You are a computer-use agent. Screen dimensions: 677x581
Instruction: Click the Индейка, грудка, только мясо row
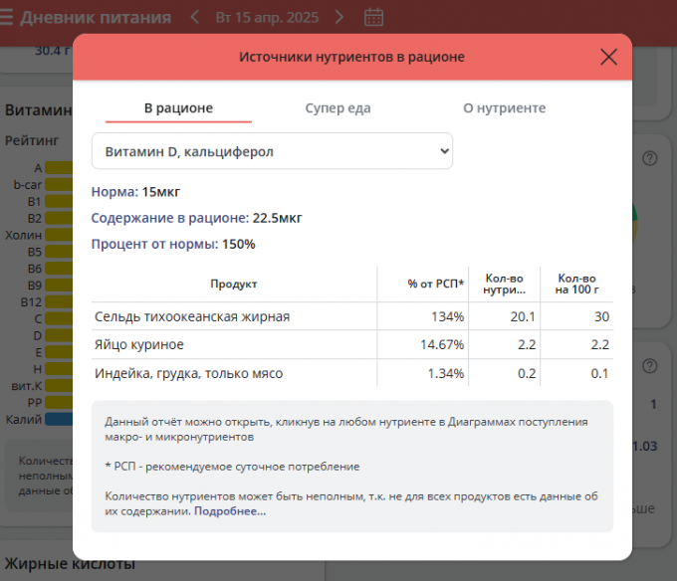(x=188, y=373)
